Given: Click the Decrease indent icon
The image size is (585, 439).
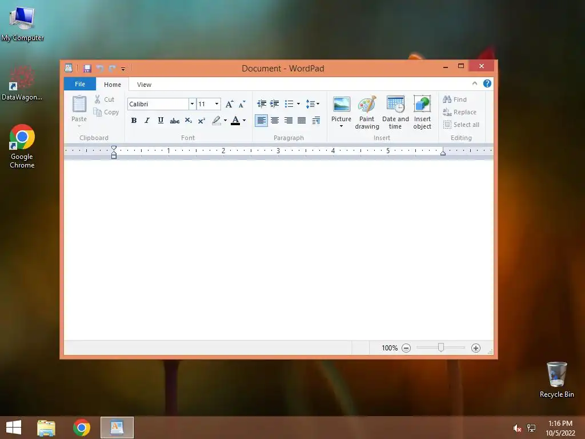Looking at the screenshot, I should pyautogui.click(x=262, y=104).
